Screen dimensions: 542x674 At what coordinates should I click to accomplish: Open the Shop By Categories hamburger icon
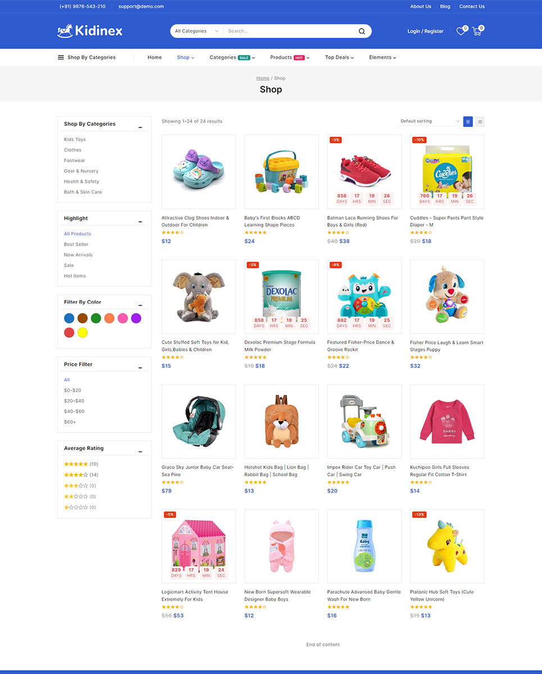tap(61, 57)
